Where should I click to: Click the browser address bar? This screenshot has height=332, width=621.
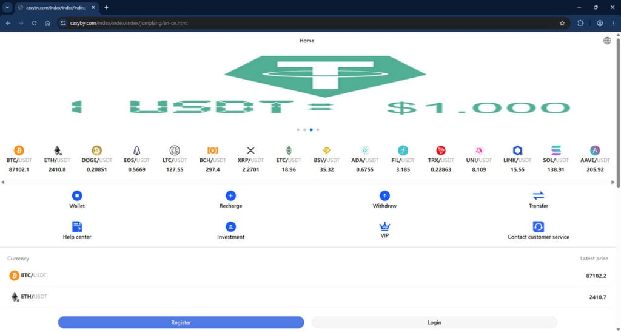pos(313,24)
